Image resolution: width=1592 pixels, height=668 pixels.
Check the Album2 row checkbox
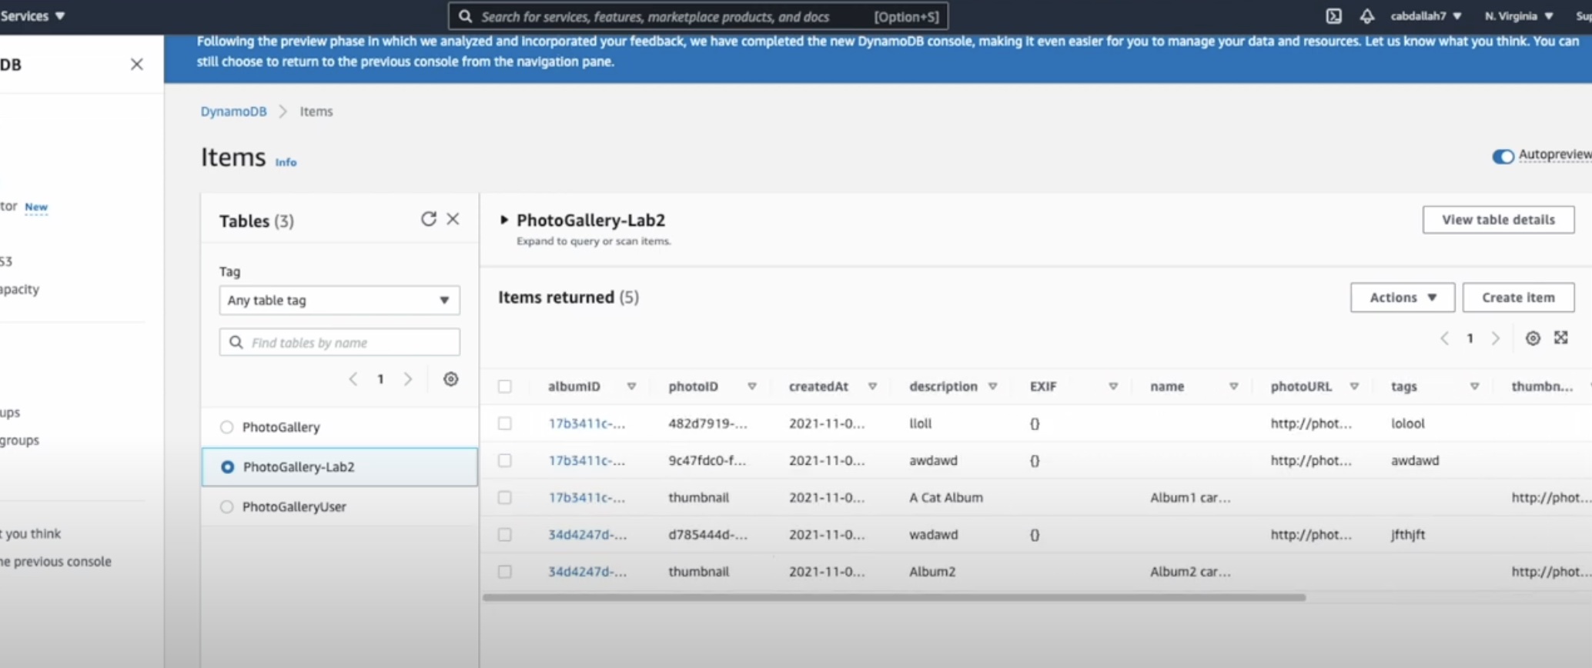point(505,572)
